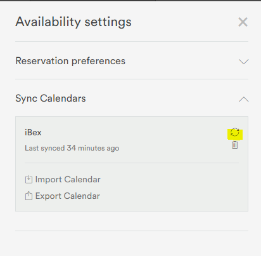
Task: Remove iBex using the bin icon below sync
Action: [x=234, y=145]
